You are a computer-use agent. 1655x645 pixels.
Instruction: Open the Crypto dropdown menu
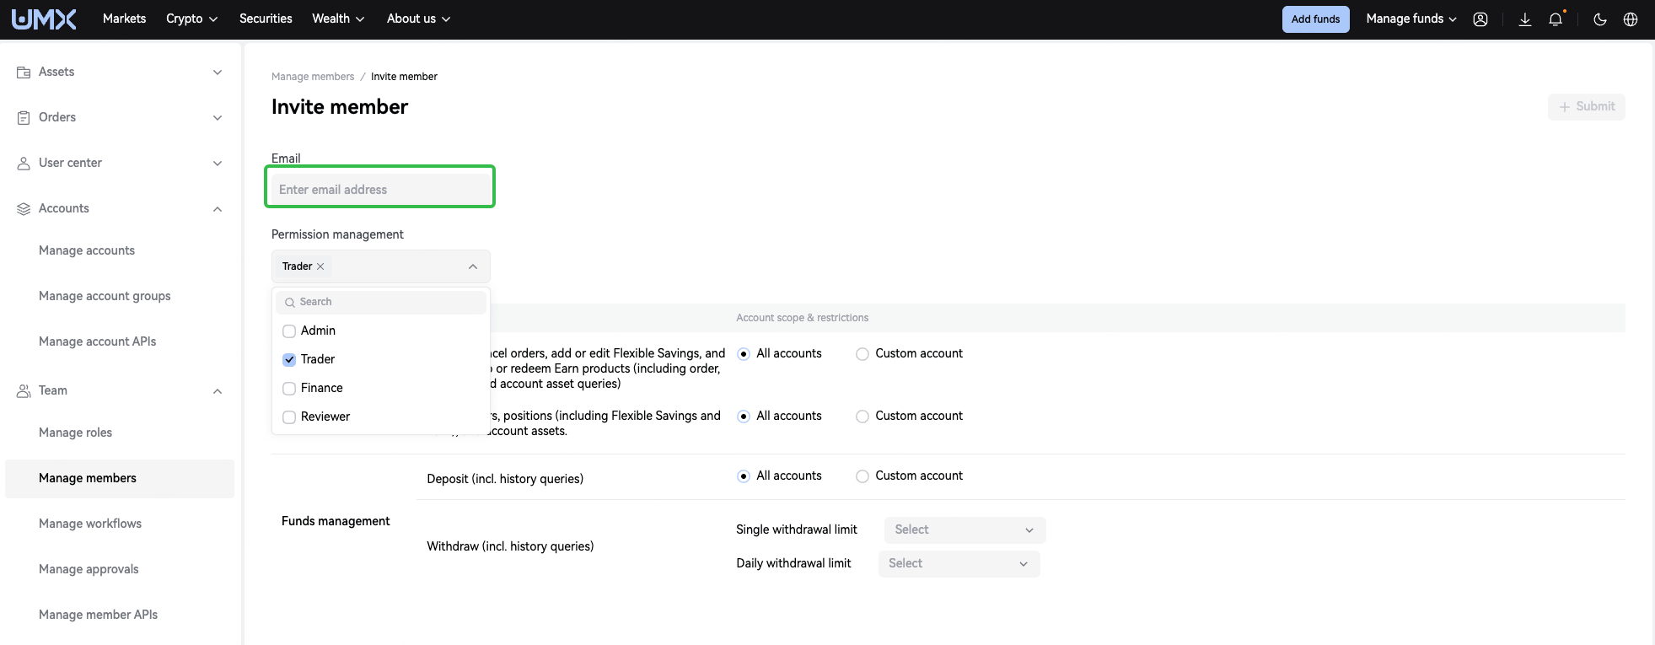point(191,19)
